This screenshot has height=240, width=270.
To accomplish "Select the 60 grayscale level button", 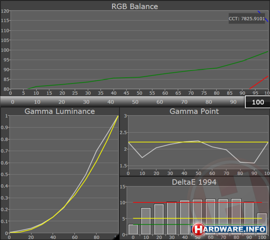I will (x=160, y=102).
